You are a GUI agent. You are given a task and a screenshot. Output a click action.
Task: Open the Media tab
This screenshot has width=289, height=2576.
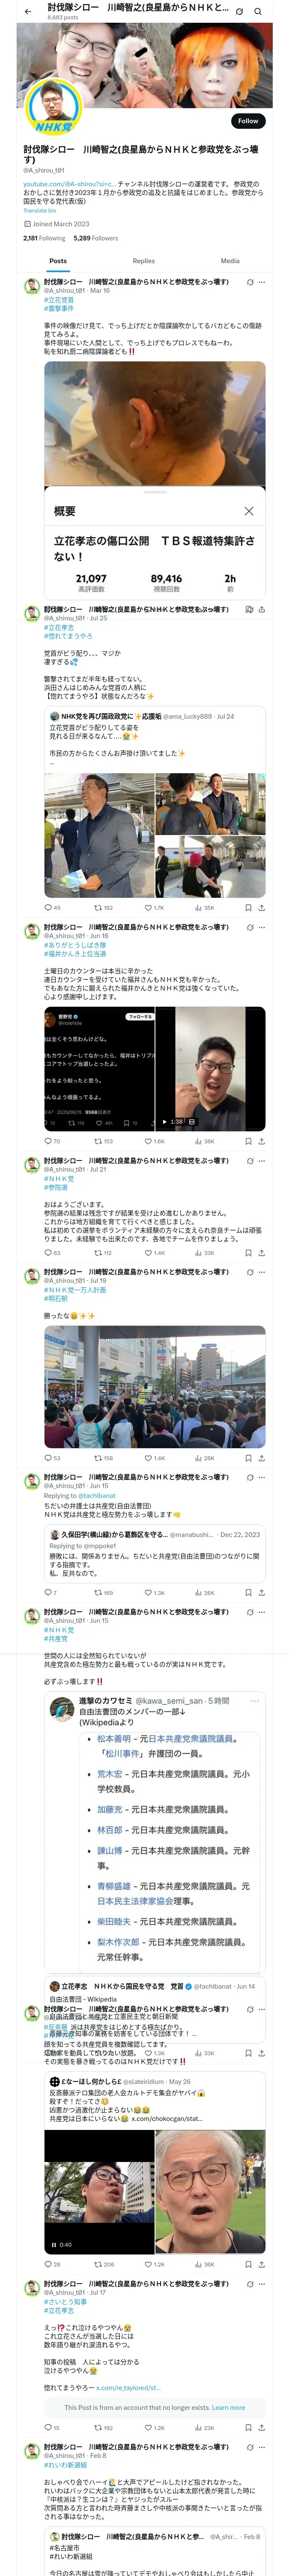click(230, 260)
